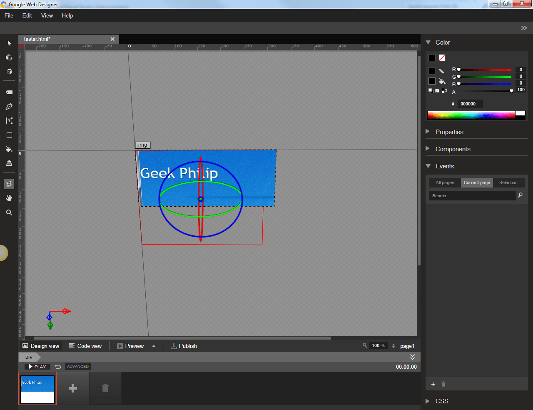Select the All pages events tab

click(445, 182)
